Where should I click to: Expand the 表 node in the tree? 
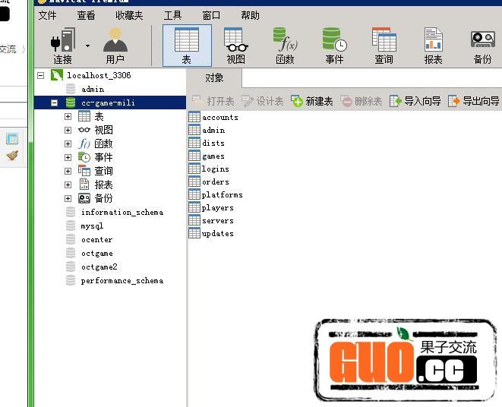68,116
